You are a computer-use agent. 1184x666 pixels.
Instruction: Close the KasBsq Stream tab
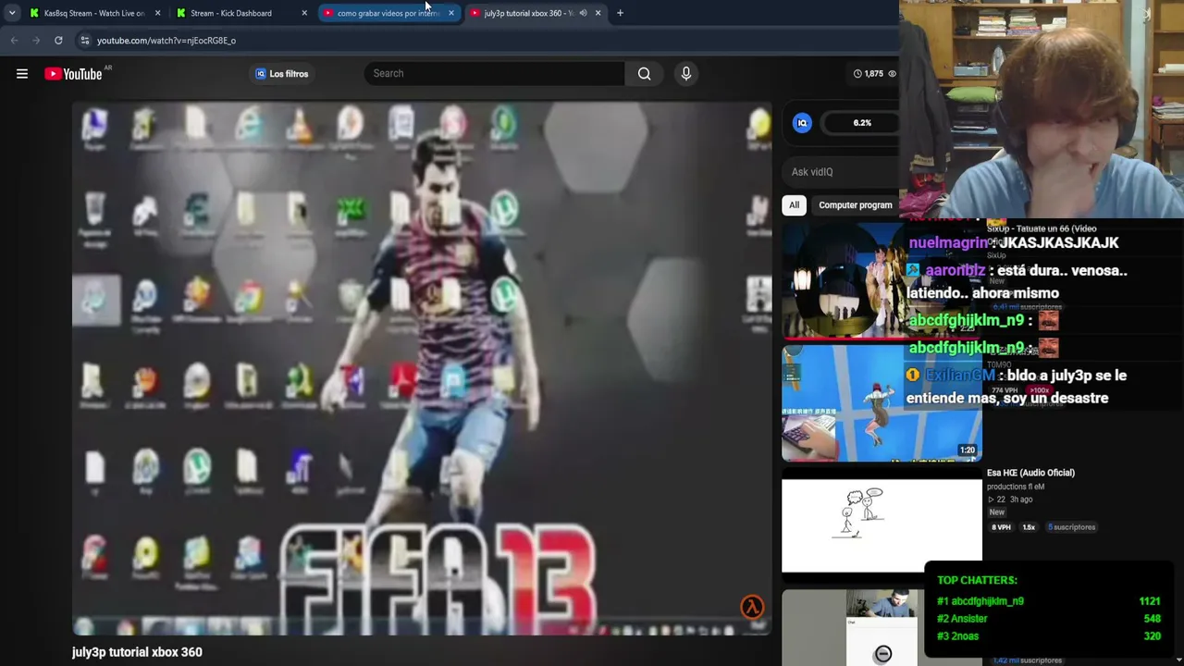pos(157,13)
